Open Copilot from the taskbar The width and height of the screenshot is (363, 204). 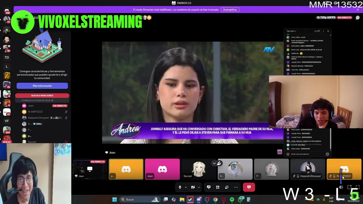pyautogui.click(x=174, y=199)
